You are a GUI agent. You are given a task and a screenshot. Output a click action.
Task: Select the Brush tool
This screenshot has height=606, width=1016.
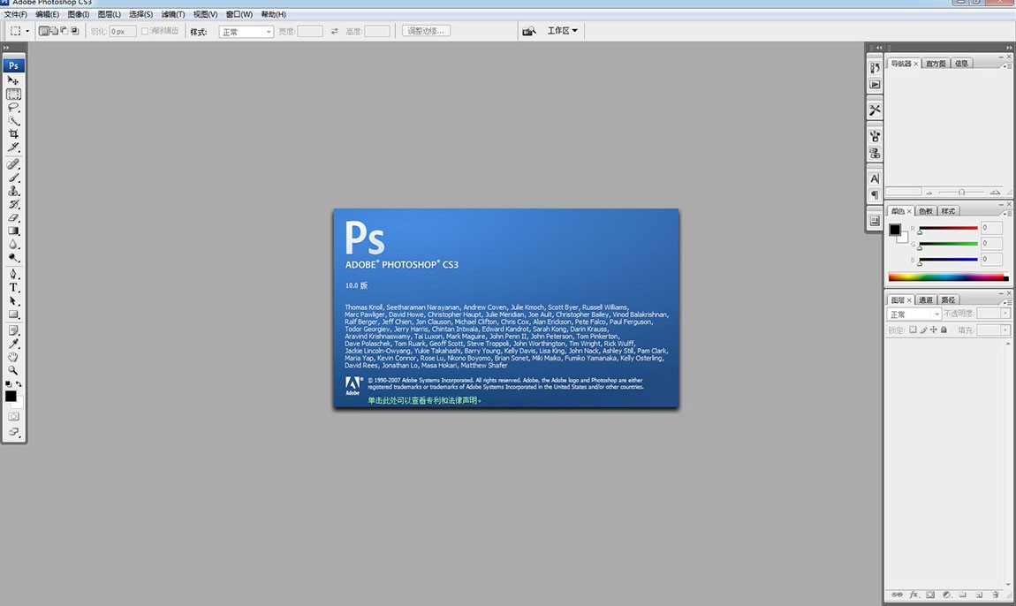tap(13, 178)
